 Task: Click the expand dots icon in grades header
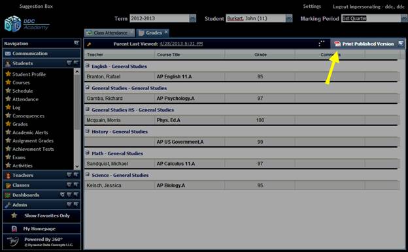[x=322, y=44]
